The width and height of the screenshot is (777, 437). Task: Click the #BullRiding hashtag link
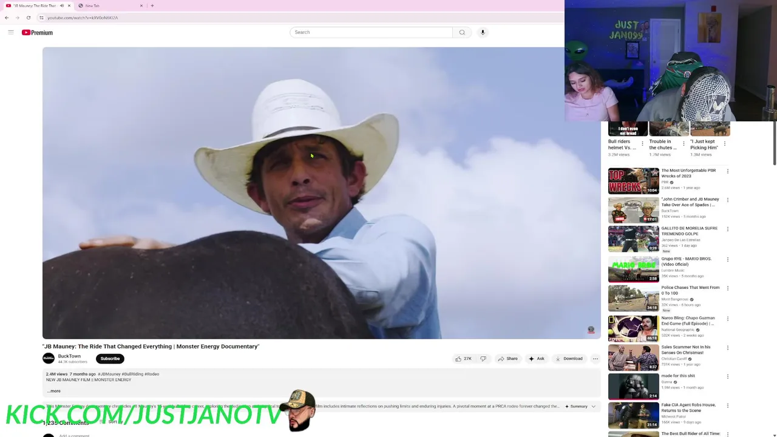point(132,374)
